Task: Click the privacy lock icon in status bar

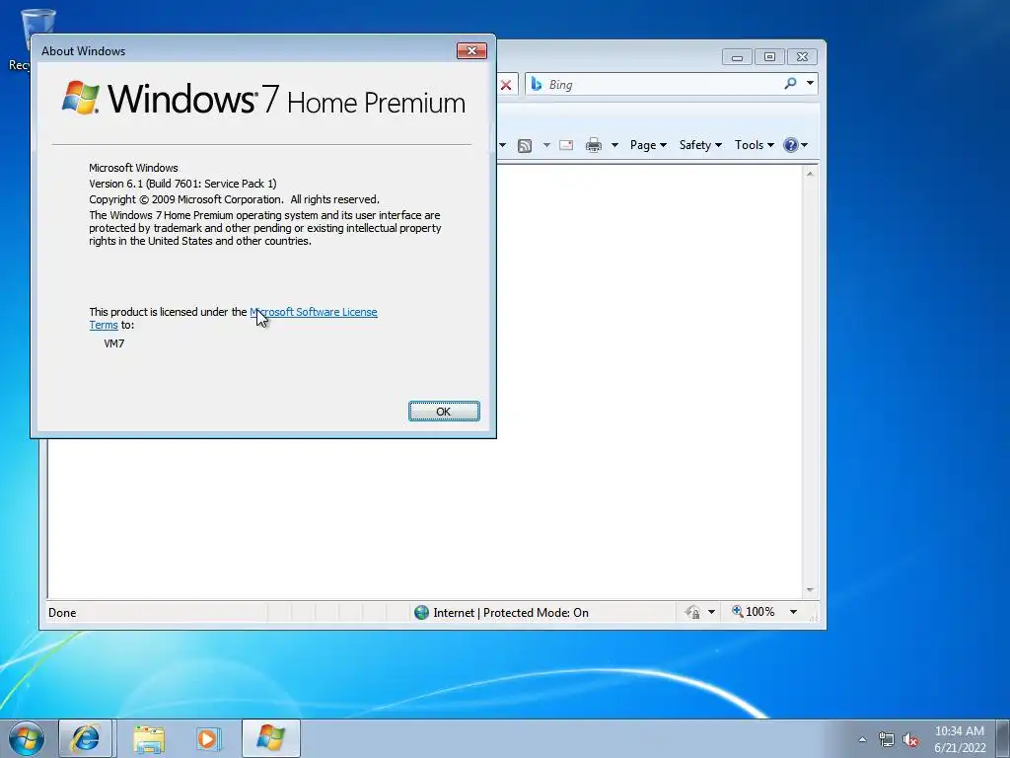Action: 693,612
